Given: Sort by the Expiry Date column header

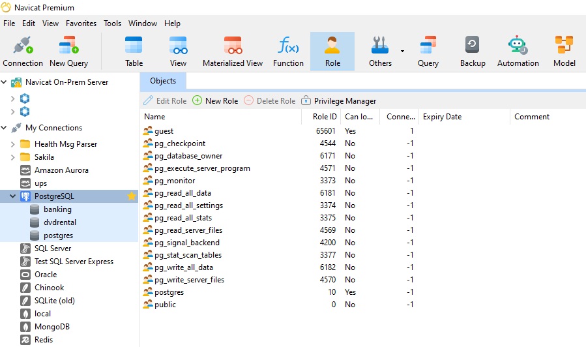Looking at the screenshot, I should pos(464,117).
